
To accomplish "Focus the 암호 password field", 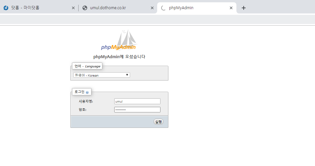I will (x=137, y=109).
